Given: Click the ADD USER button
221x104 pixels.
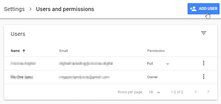Looking at the screenshot, I should 203,9.
